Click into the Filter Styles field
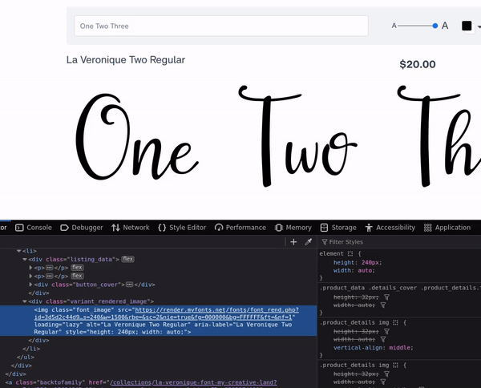This screenshot has height=388, width=481. (398, 242)
